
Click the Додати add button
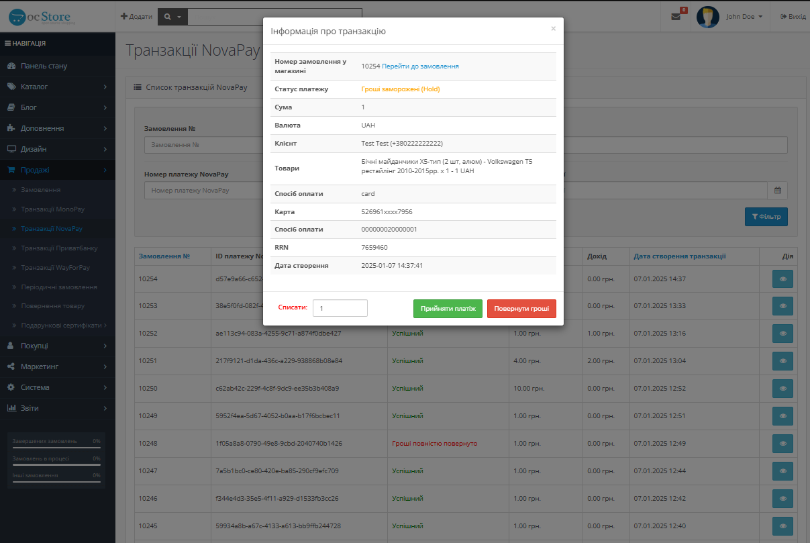click(x=136, y=16)
